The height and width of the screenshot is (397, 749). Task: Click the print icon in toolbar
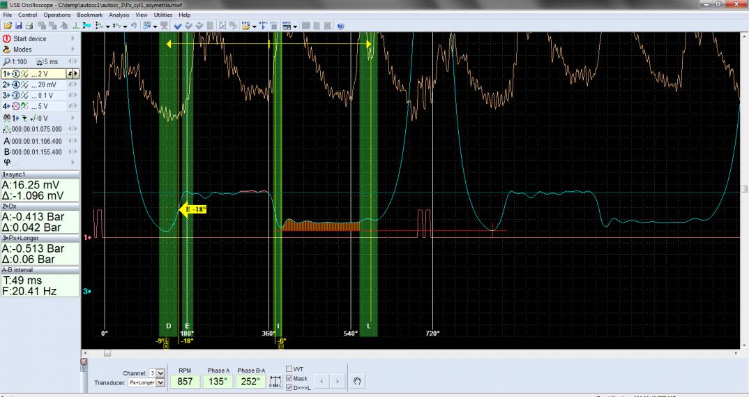pos(28,26)
